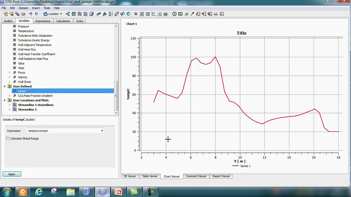This screenshot has width=351, height=197.
Task: Insert a new Table
Action: tap(148, 14)
